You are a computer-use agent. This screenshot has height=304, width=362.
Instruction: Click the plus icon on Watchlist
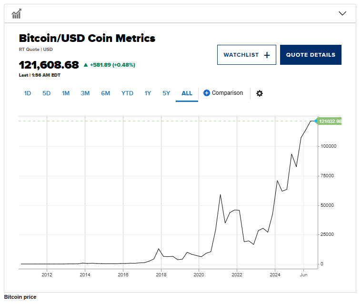pyautogui.click(x=267, y=55)
